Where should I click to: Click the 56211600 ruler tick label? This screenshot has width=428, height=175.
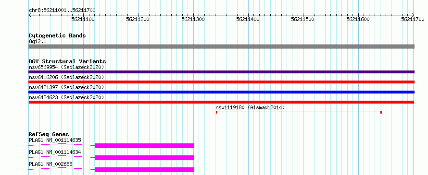(x=358, y=19)
